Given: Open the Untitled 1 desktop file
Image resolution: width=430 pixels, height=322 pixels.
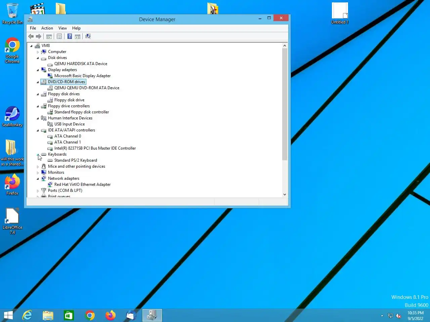Looking at the screenshot, I should [x=340, y=13].
